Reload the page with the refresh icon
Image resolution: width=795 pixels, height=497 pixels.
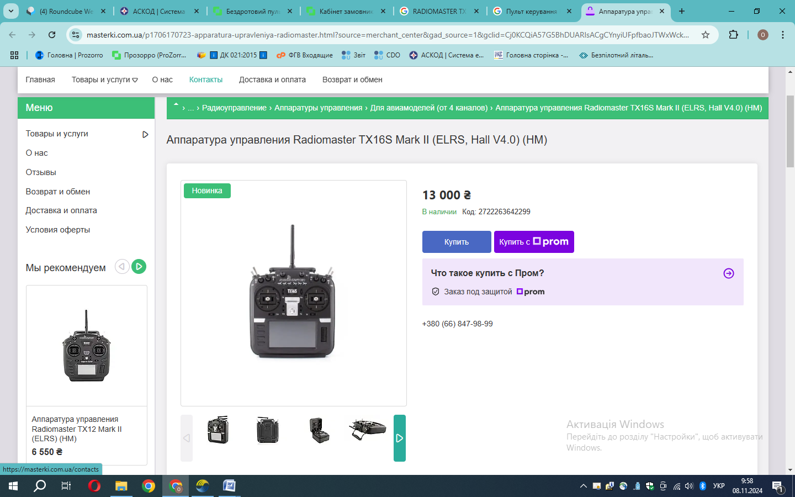tap(52, 35)
